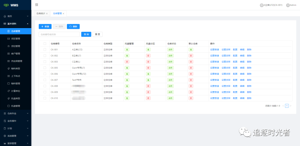
Task: Click 设置货架 link for CK-002
Action: tap(226, 55)
